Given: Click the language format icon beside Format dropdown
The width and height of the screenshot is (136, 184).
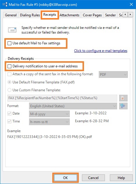Looking at the screenshot, I should [123, 106].
